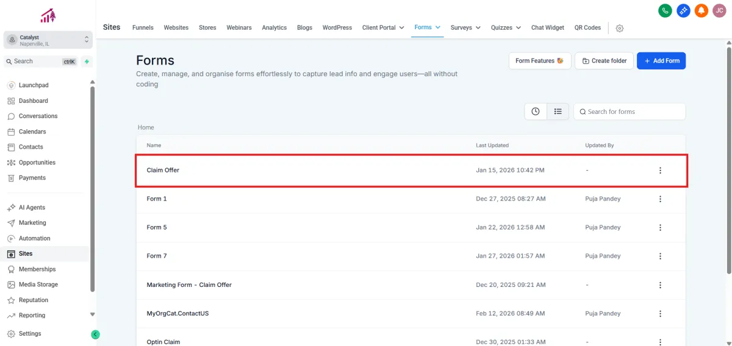The width and height of the screenshot is (732, 346).
Task: Switch to list view toggle
Action: pos(558,111)
